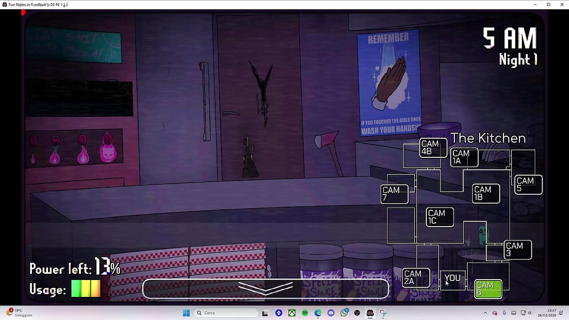Open the Windows Start menu

[186, 313]
